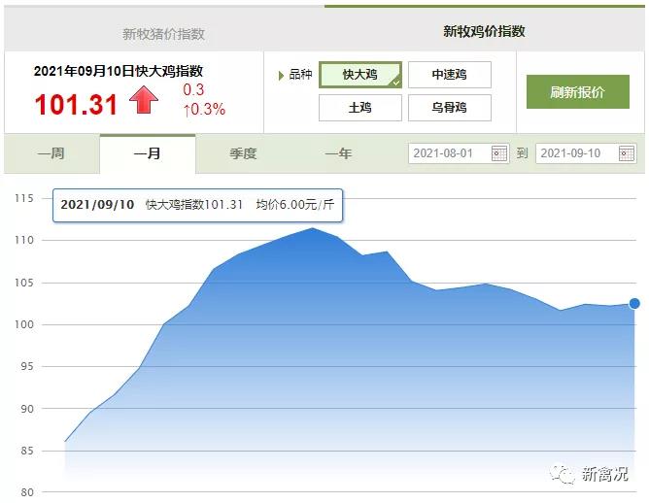
Task: Click the index value 101.31
Action: pyautogui.click(x=76, y=104)
